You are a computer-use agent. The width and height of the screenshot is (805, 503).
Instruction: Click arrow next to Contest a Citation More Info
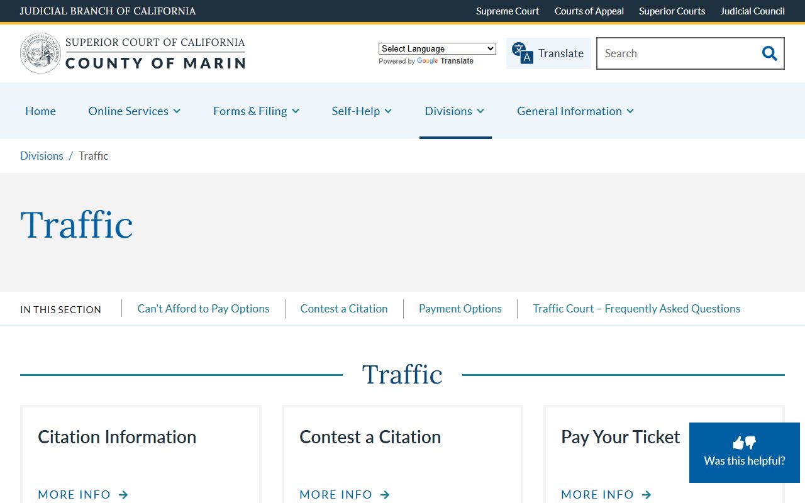click(385, 495)
